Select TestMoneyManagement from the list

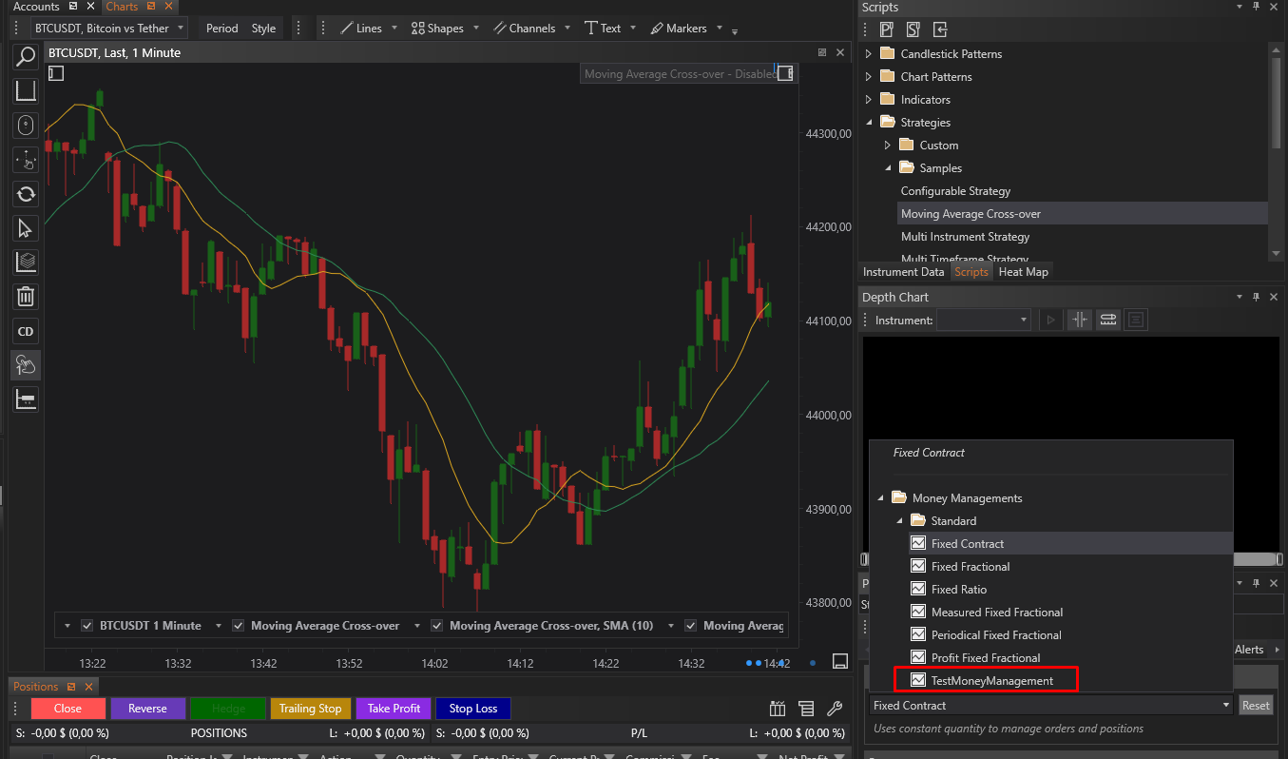[991, 681]
